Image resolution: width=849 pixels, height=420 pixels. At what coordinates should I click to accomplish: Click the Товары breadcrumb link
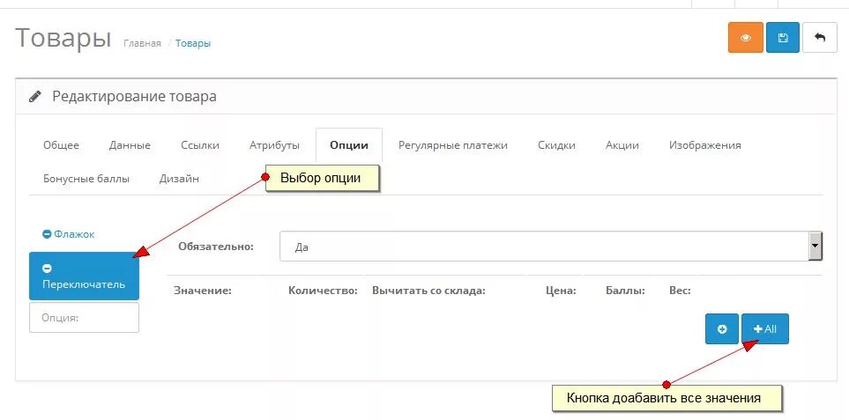point(193,43)
